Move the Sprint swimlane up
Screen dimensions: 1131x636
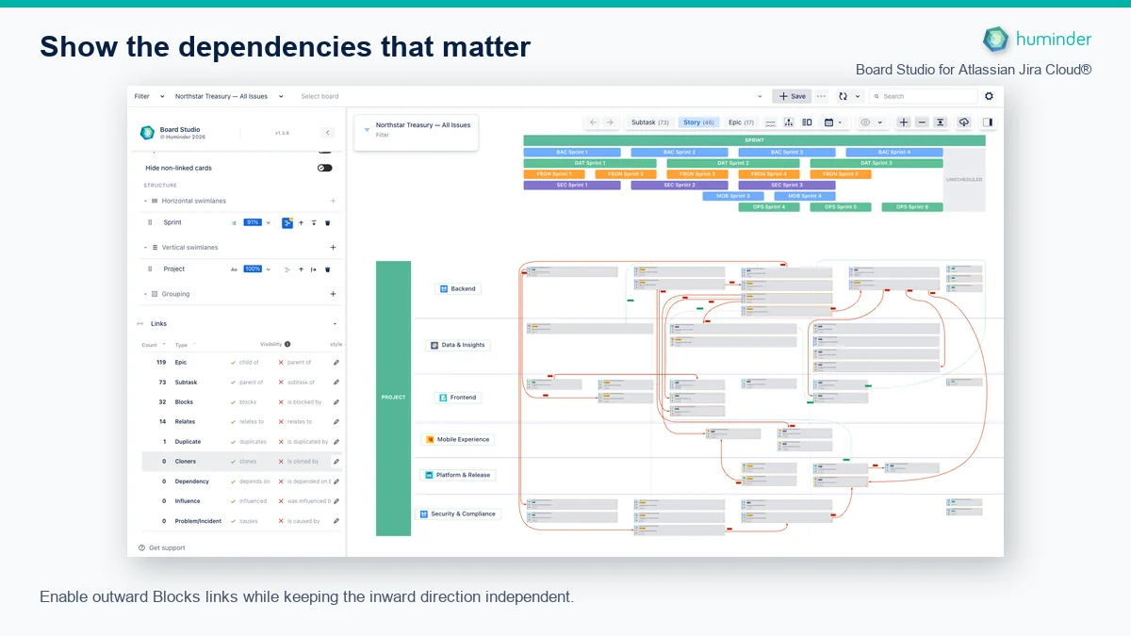click(301, 222)
